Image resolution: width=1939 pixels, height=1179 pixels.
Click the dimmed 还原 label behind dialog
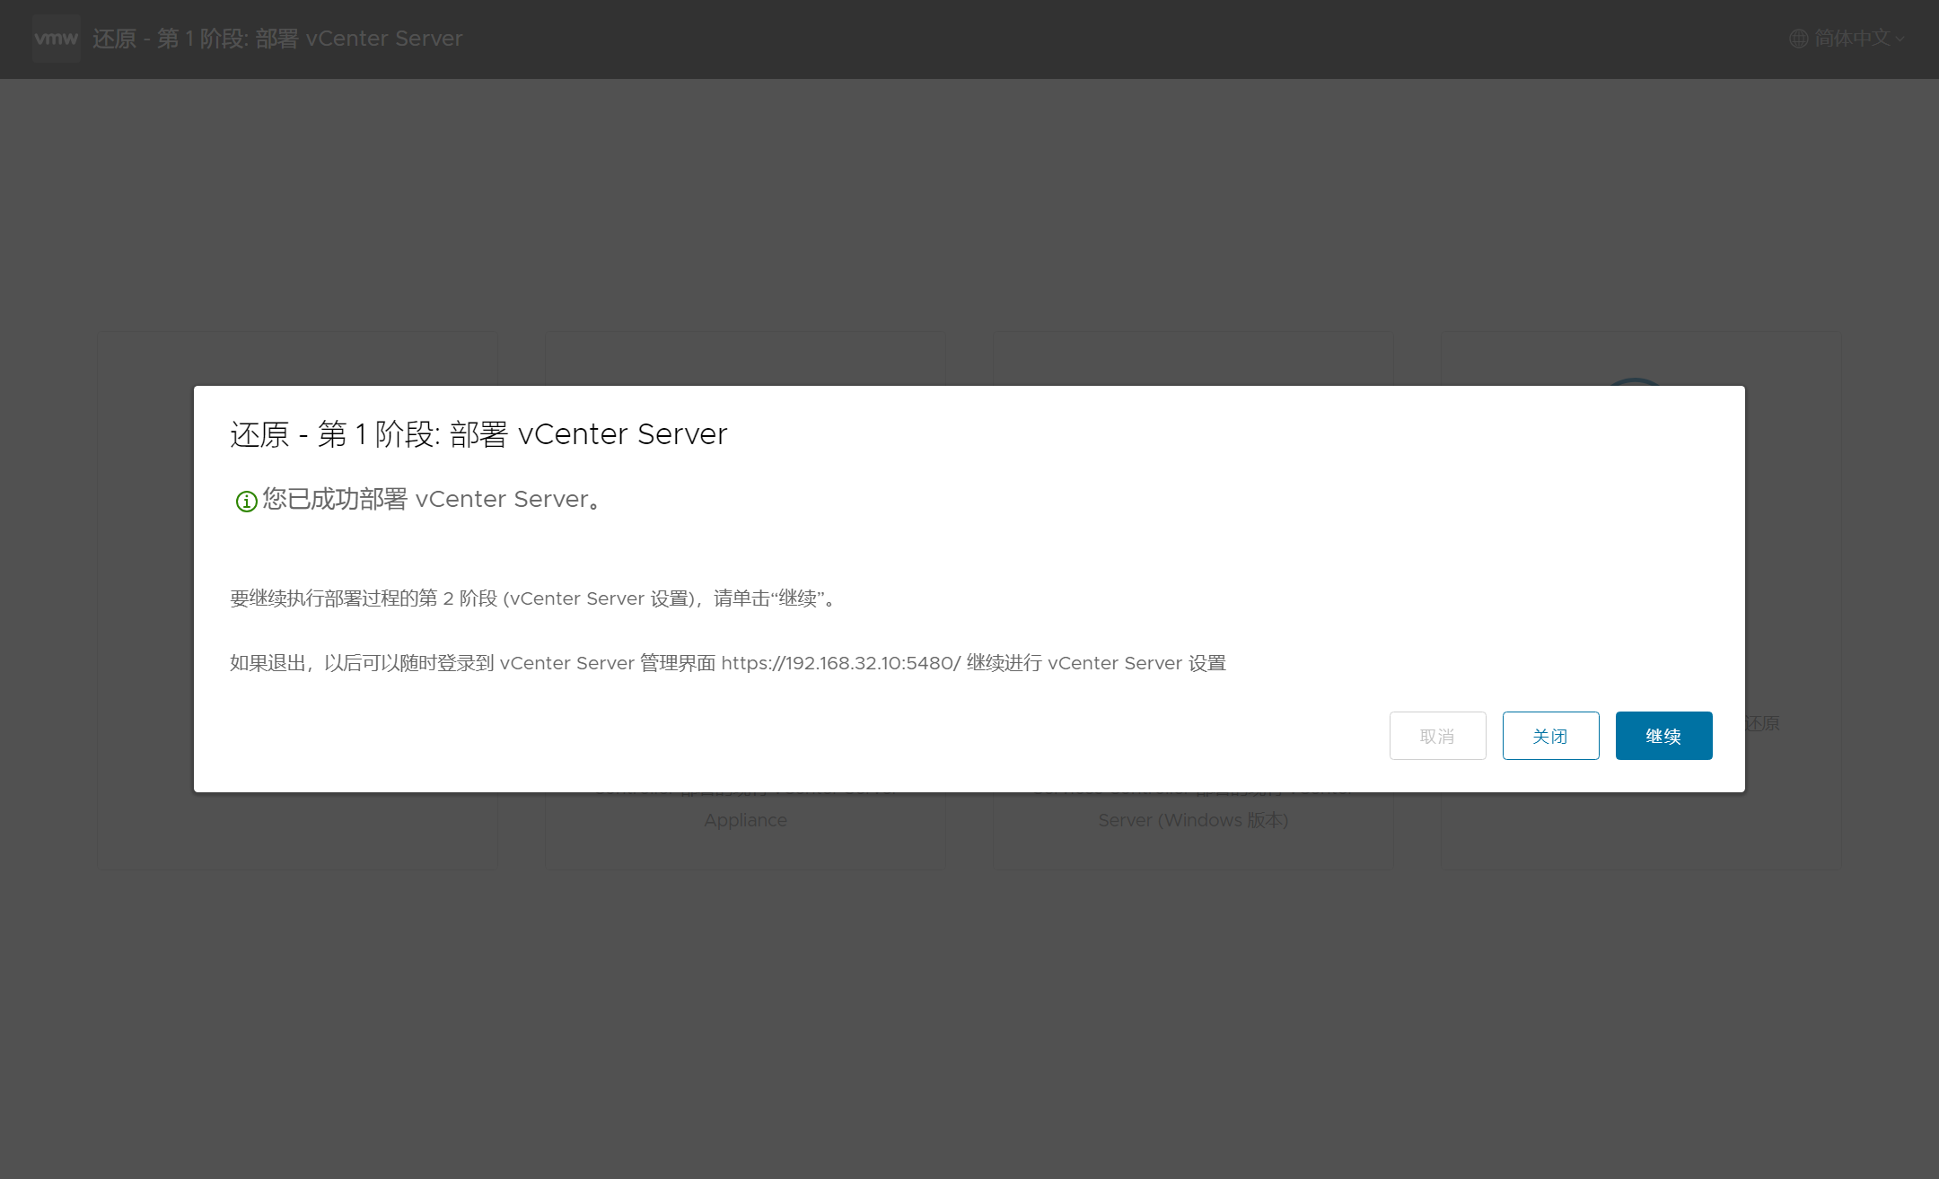coord(1762,723)
